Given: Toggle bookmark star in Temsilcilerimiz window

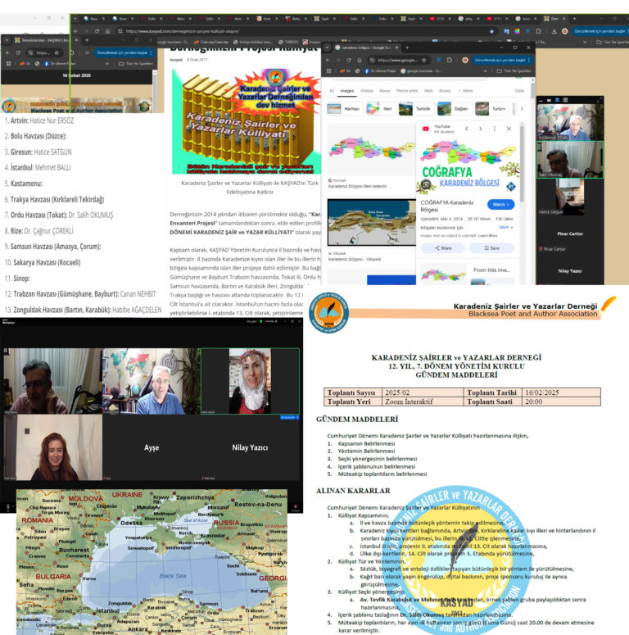Looking at the screenshot, I should point(57,52).
